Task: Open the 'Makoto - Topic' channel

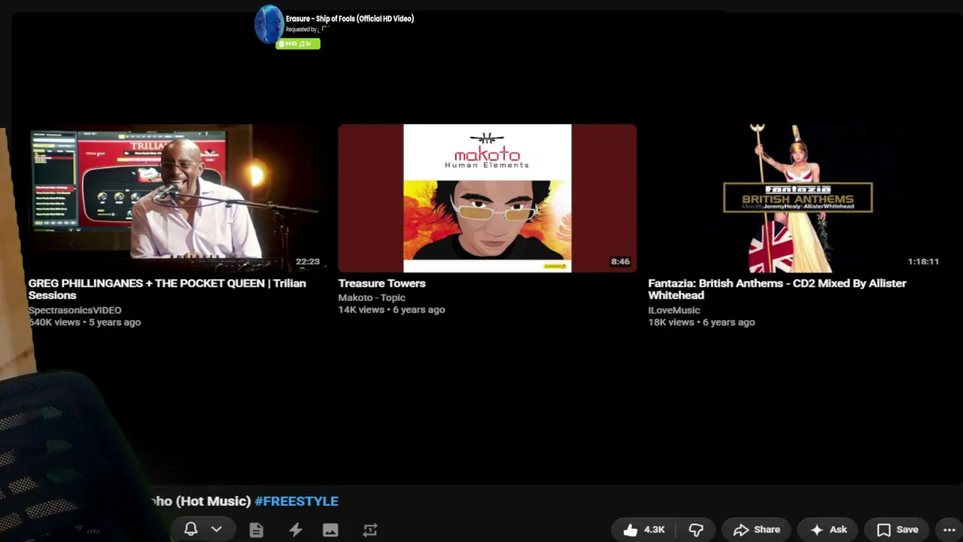Action: click(x=372, y=297)
